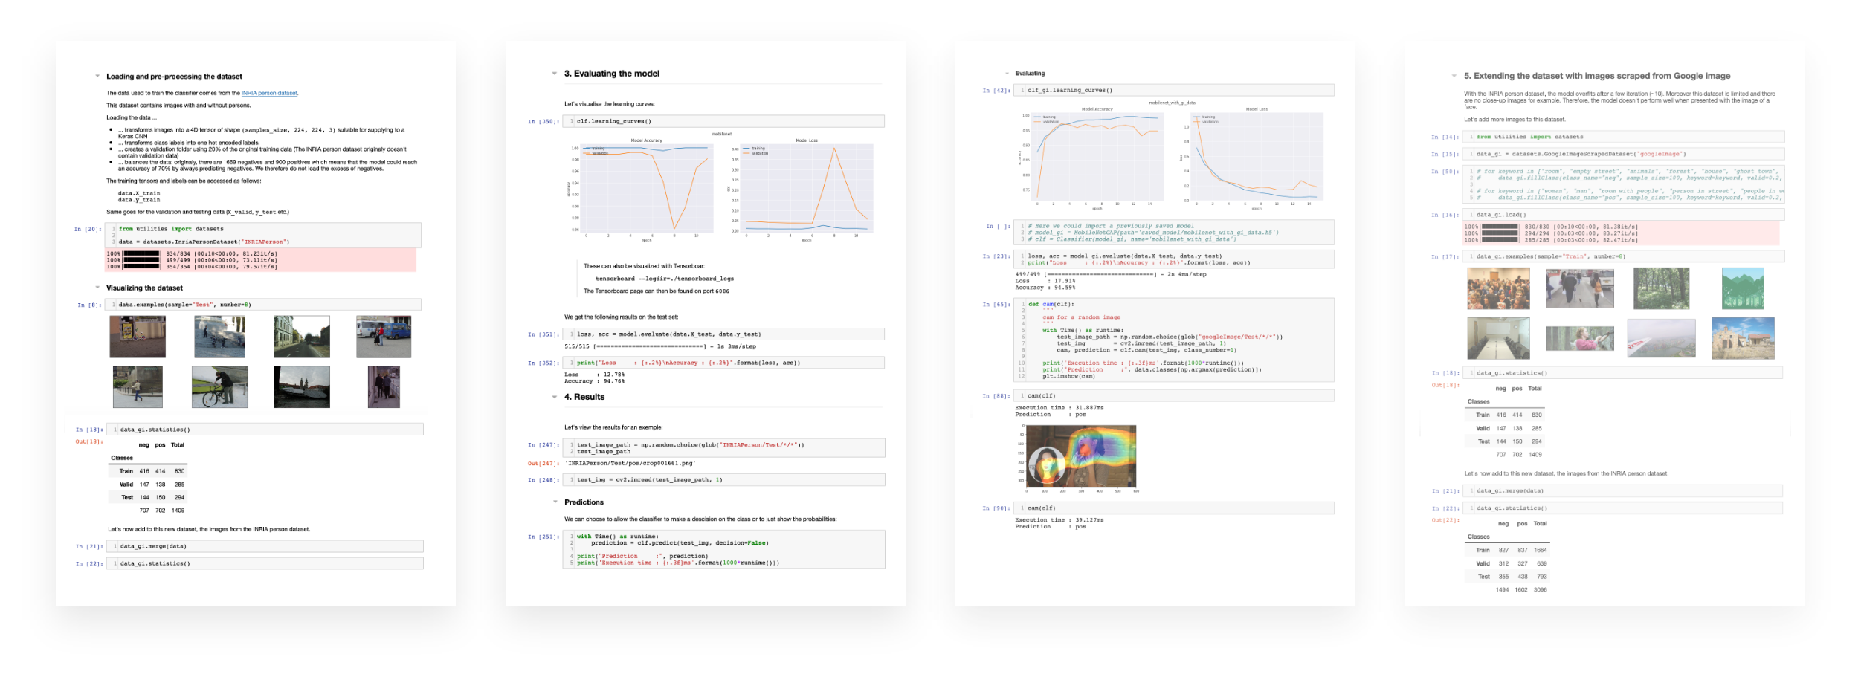This screenshot has height=677, width=1861.
Task: Click the forest thumbnail in the examples output
Action: (1663, 289)
